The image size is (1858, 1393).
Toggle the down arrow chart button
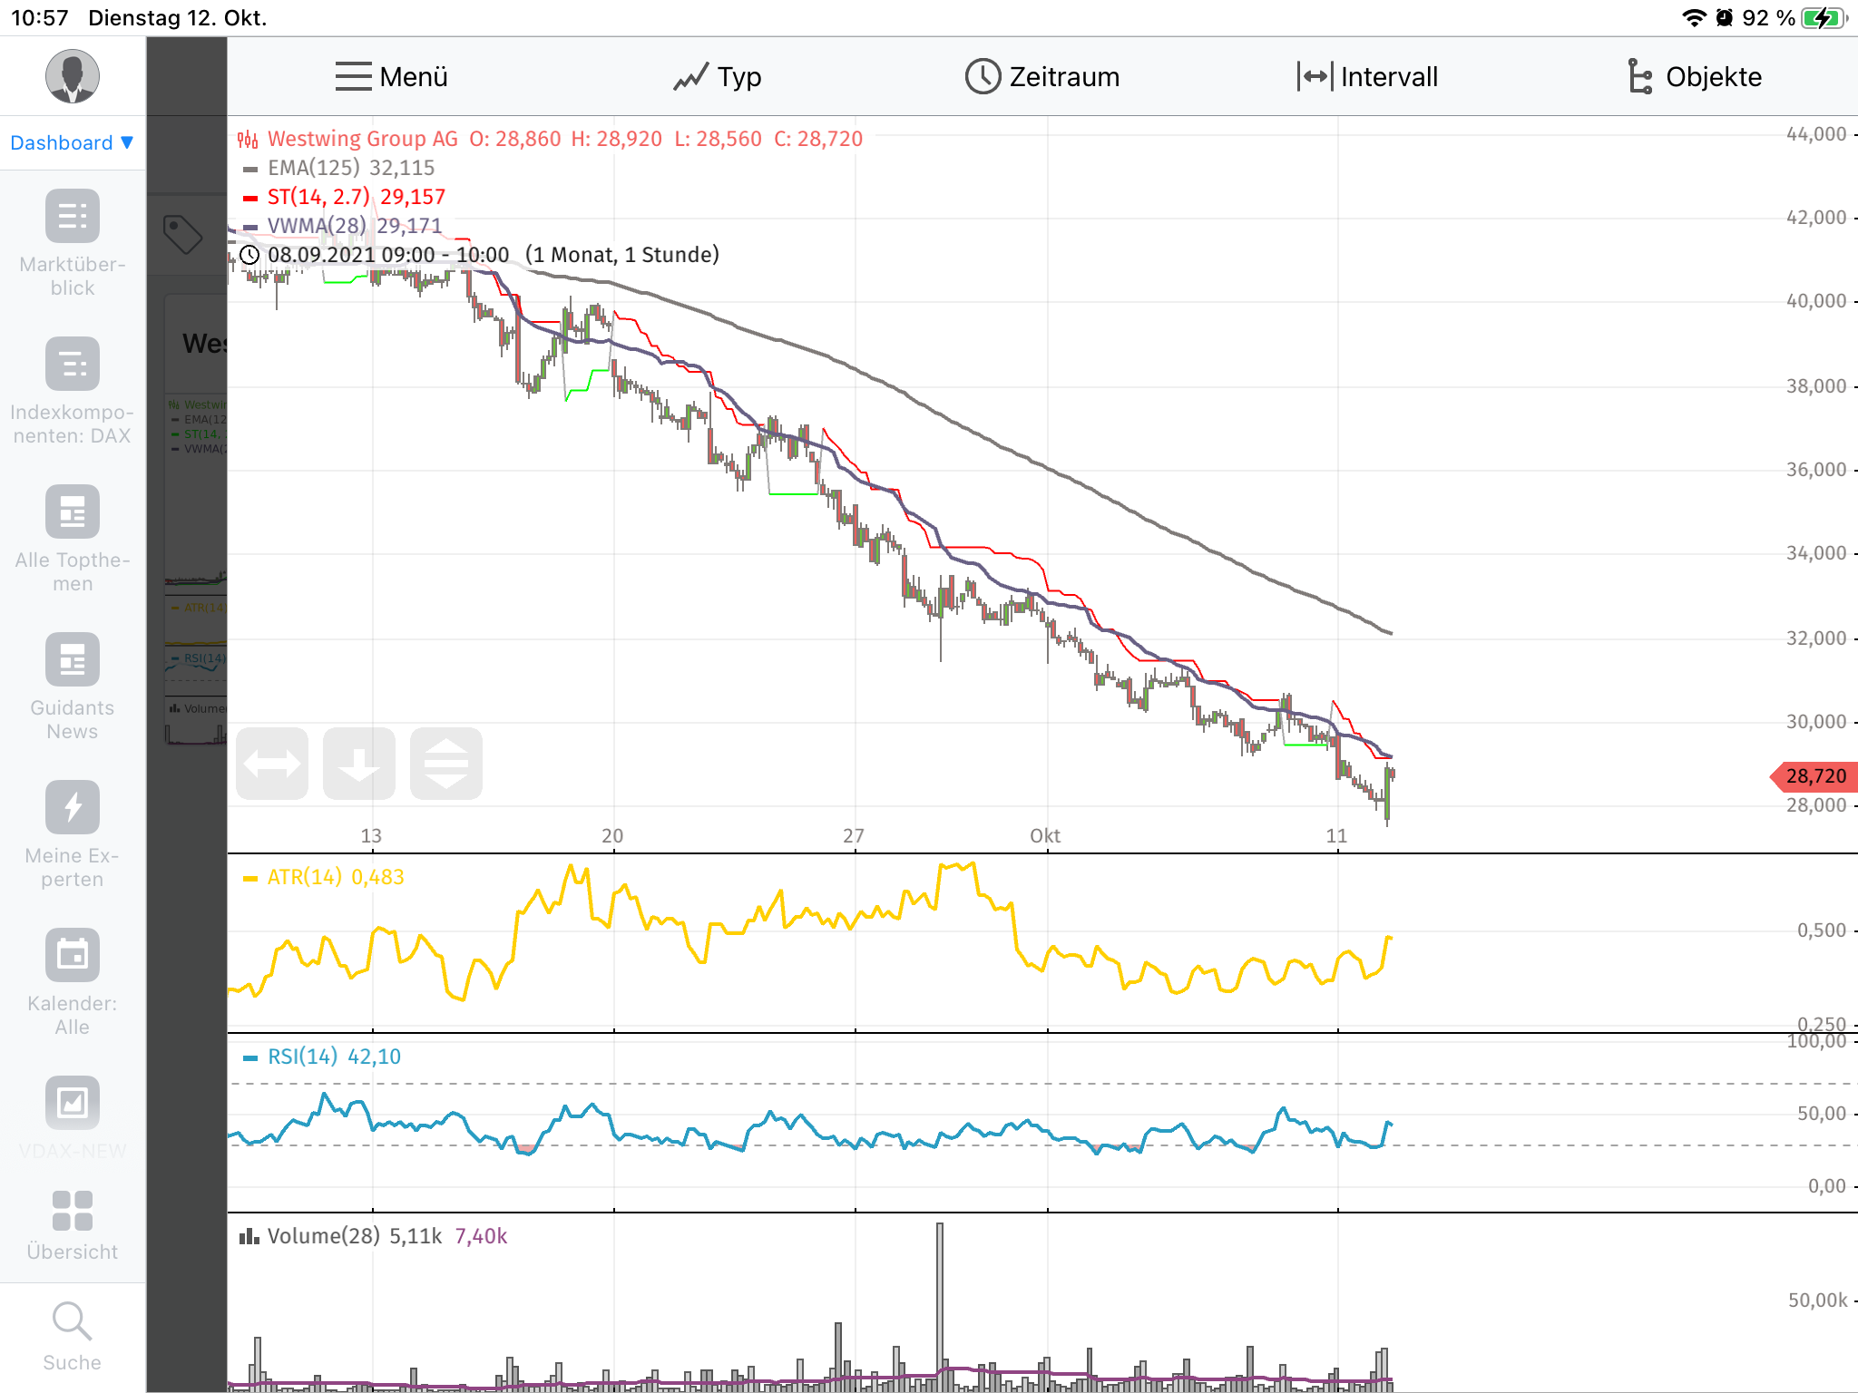pos(359,764)
